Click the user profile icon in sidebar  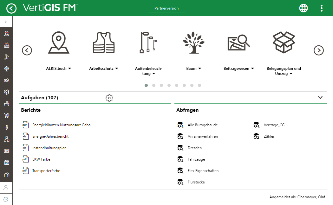6,188
